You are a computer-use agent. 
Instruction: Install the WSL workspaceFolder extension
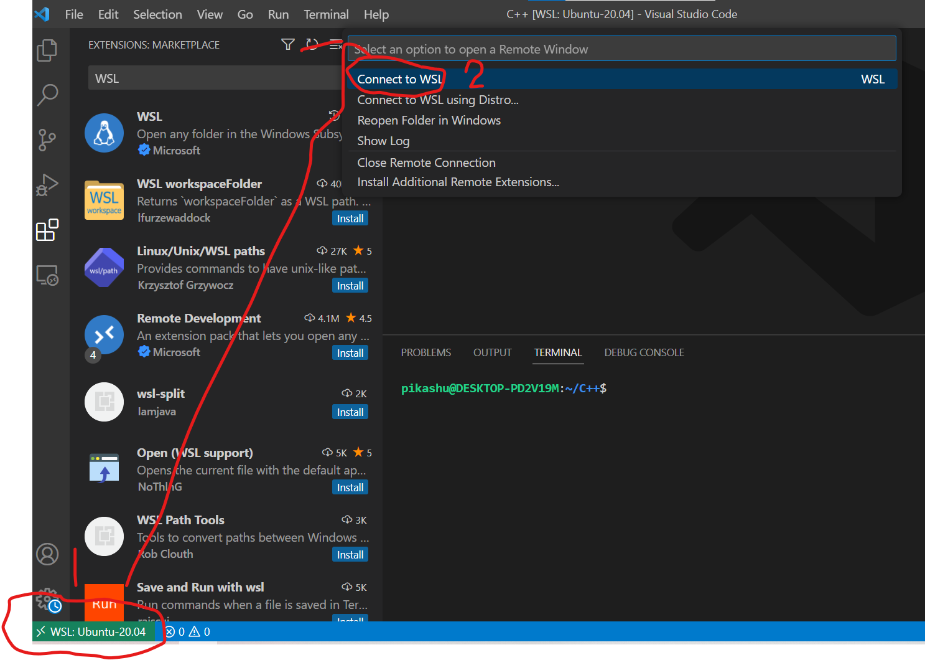[x=350, y=219]
